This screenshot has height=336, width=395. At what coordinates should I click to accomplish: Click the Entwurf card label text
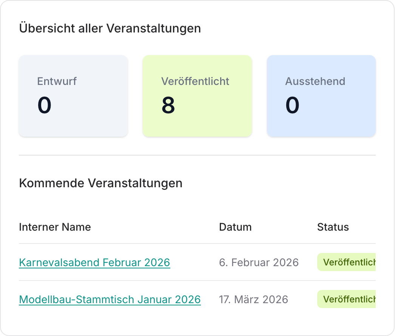click(57, 81)
